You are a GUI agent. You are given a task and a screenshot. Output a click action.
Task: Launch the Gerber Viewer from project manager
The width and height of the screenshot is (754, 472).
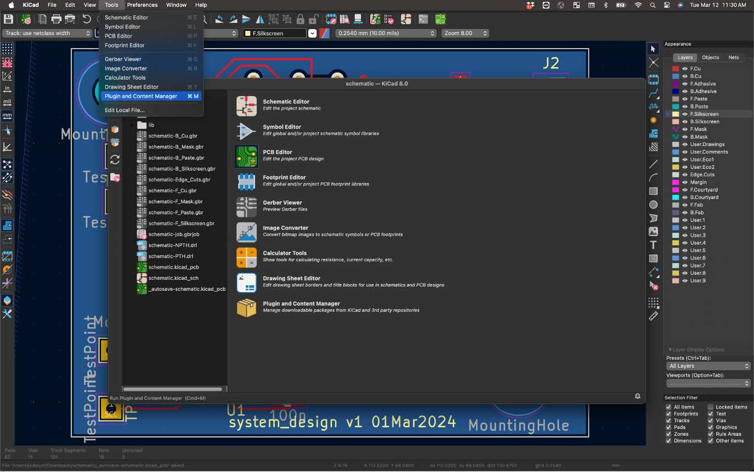coord(246,207)
